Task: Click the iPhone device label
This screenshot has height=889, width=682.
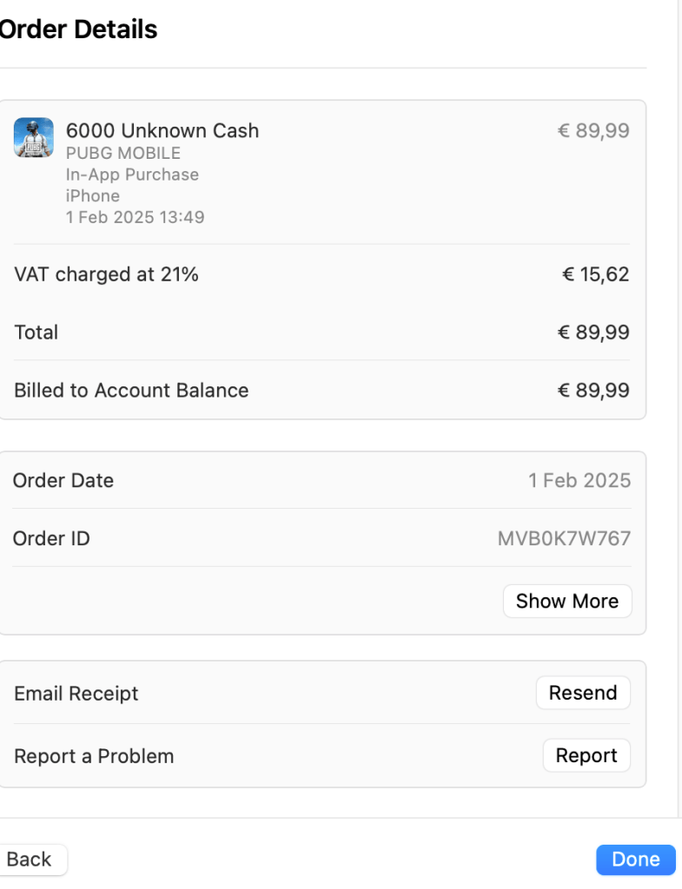Action: (92, 195)
